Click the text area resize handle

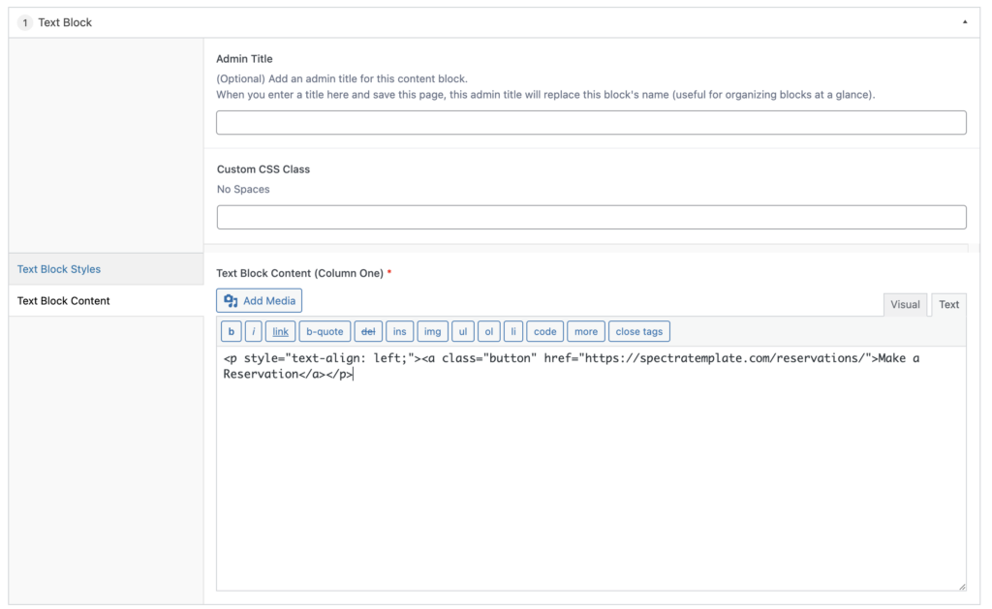click(962, 587)
